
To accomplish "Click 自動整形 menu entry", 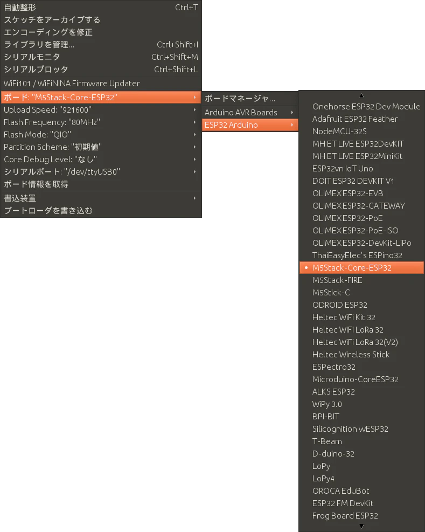I will point(101,8).
